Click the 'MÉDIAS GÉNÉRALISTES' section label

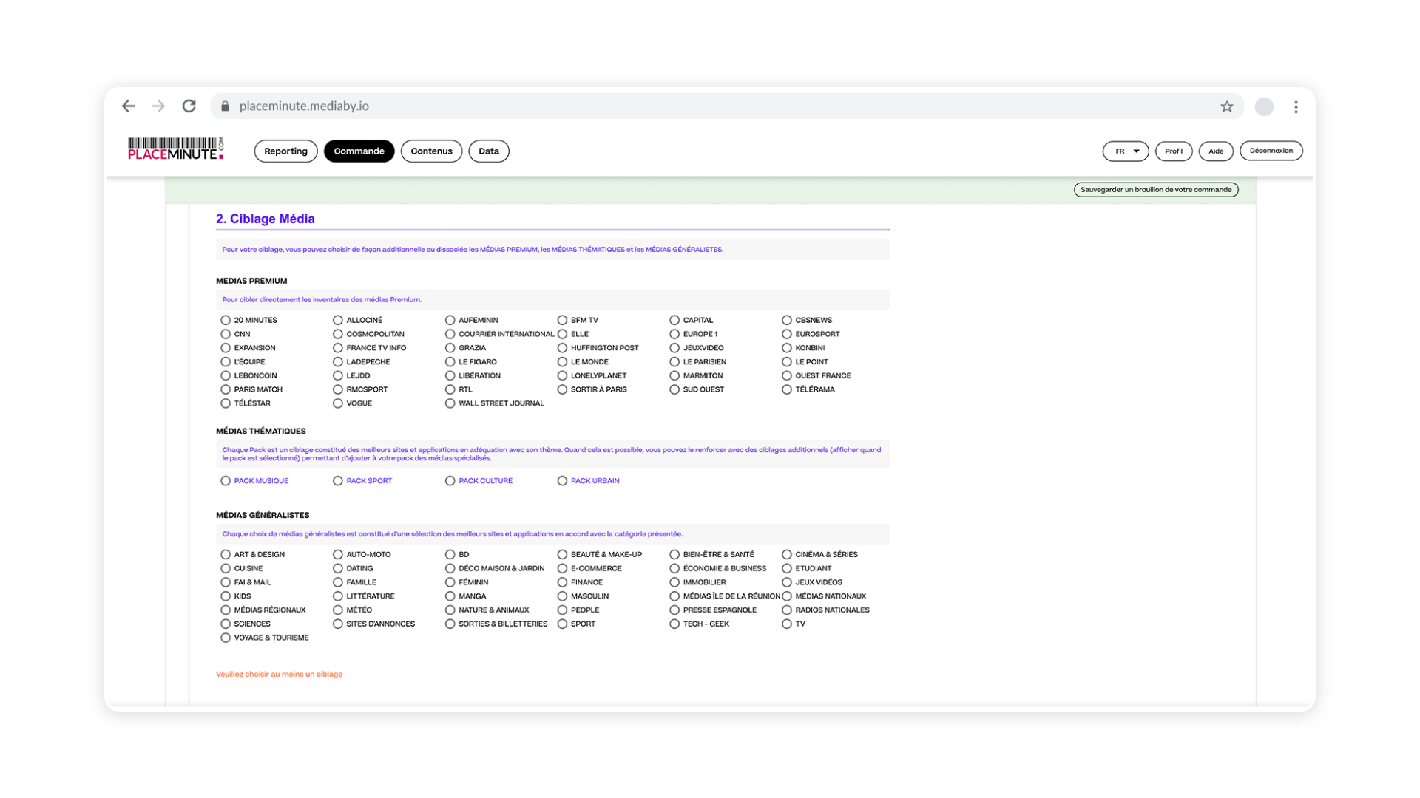(263, 515)
